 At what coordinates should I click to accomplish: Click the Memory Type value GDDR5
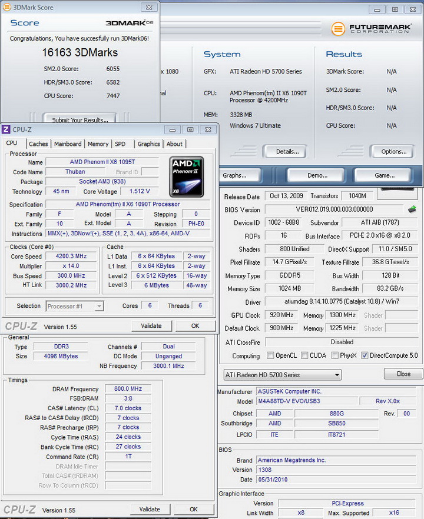[x=289, y=275]
